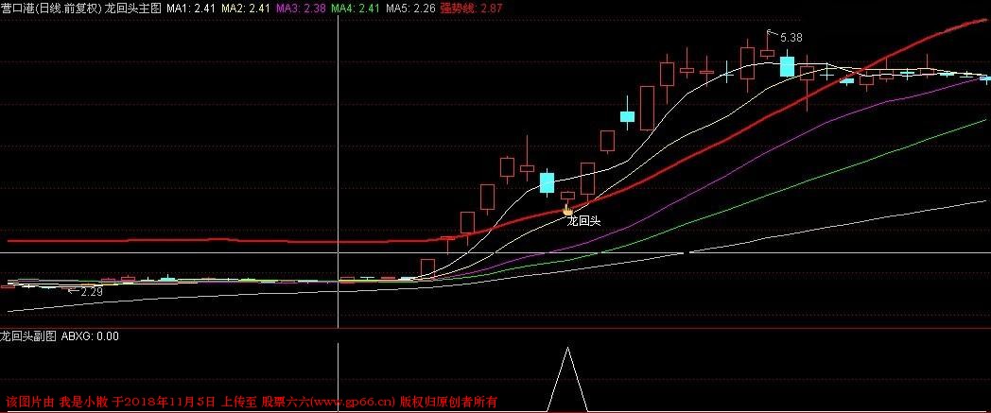Screen dimensions: 991x413
Task: Click the 营口港(日线.前复权) stock title
Action: (51, 9)
